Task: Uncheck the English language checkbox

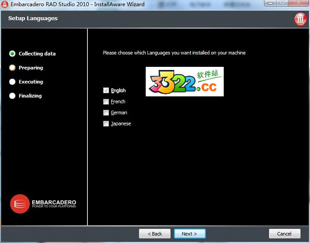Action: (x=106, y=90)
